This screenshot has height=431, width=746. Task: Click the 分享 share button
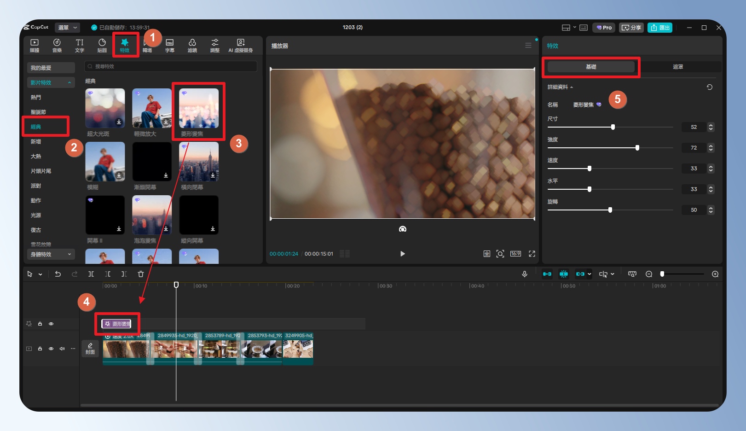(x=631, y=28)
